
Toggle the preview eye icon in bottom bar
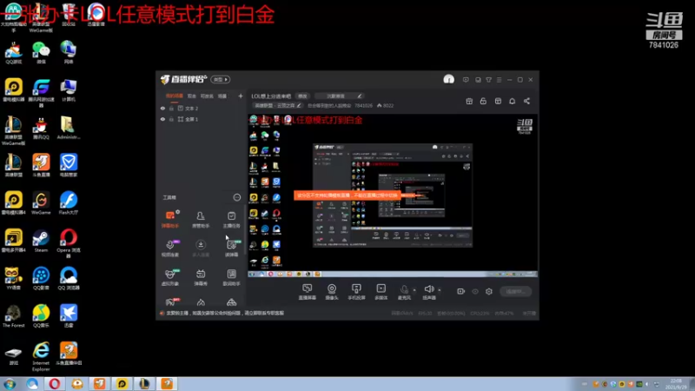475,291
